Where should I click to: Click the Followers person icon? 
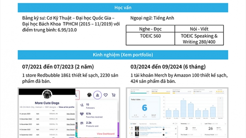[82, 105]
